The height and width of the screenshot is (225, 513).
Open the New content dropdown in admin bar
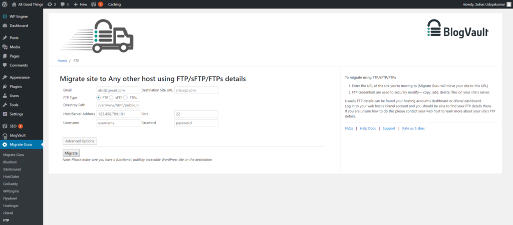click(80, 4)
